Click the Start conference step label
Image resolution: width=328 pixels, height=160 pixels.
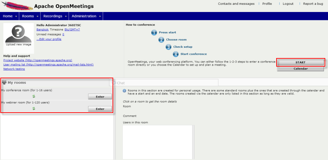point(194,54)
